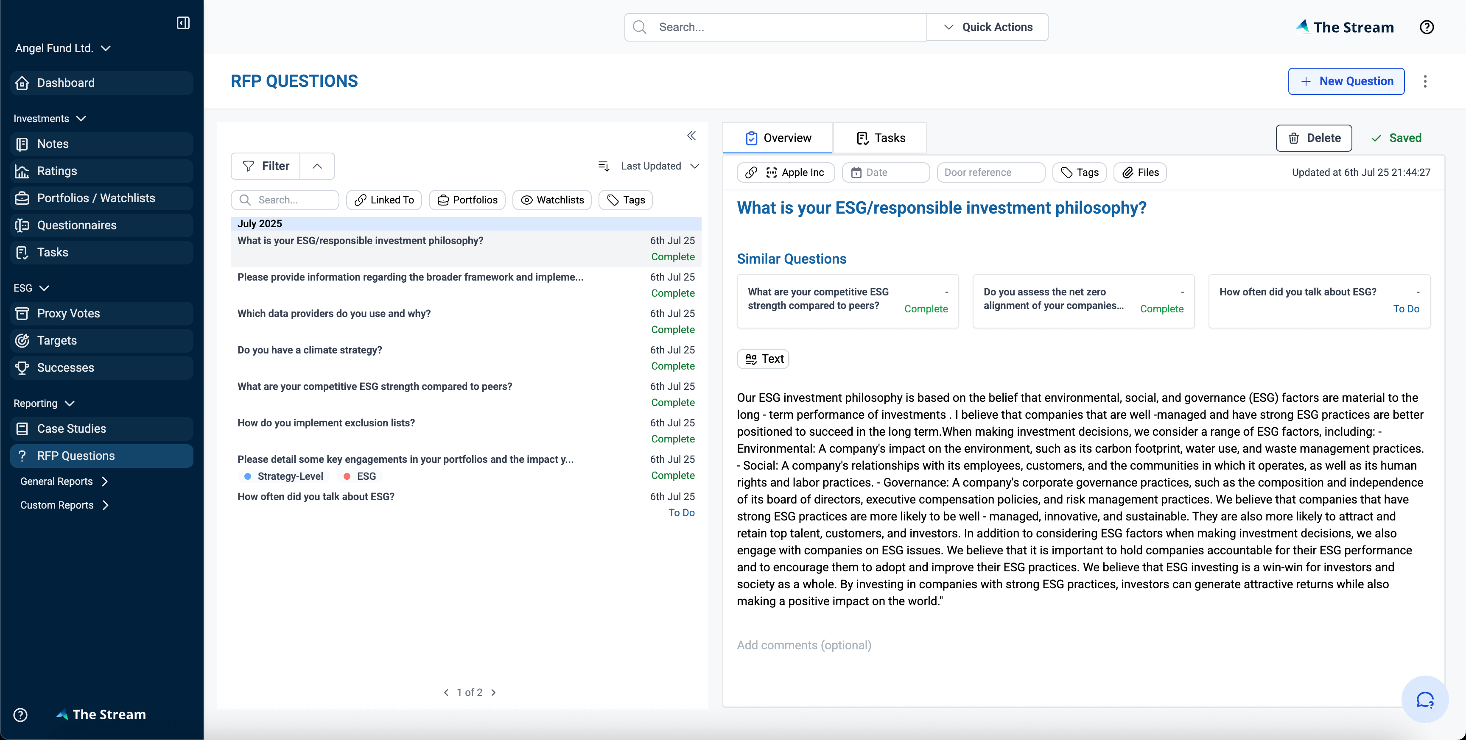Collapse the question list with double chevron

(x=691, y=136)
